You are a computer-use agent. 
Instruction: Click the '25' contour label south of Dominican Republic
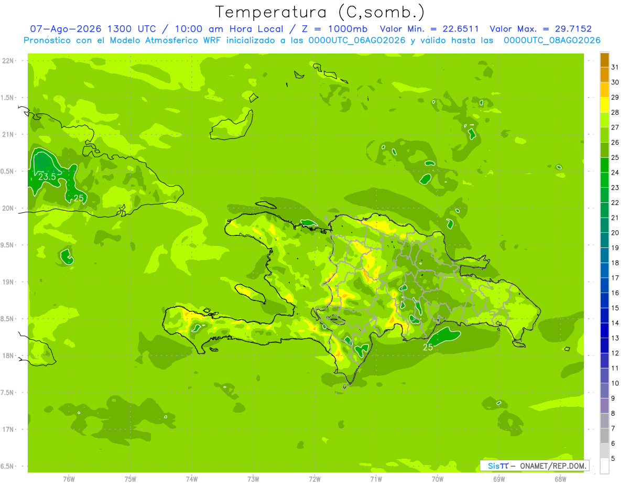point(428,347)
